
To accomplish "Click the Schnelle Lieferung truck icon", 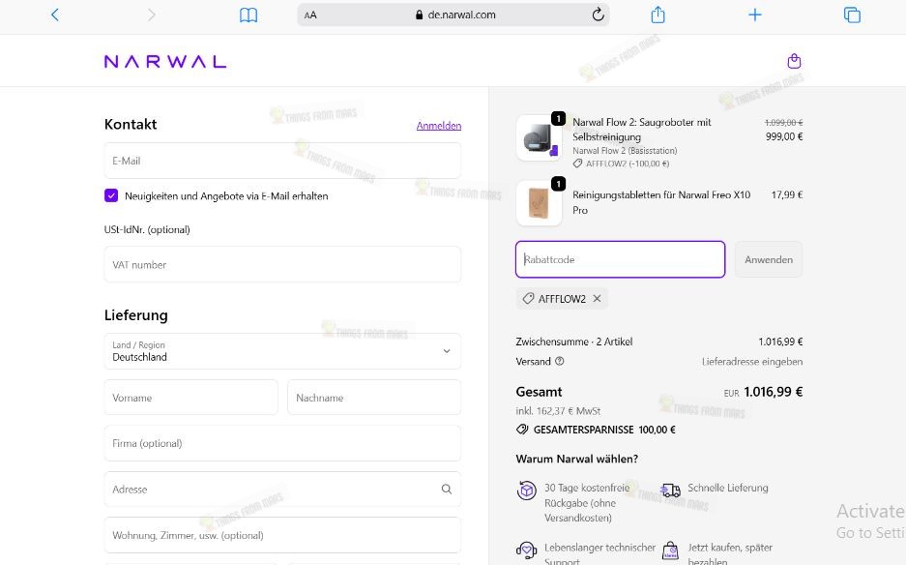I will tap(670, 491).
